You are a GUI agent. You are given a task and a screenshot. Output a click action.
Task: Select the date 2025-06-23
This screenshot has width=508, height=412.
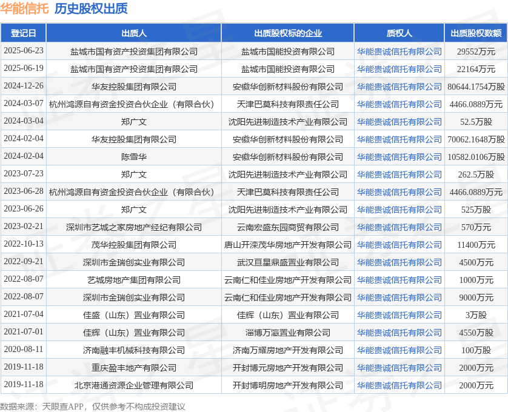(24, 50)
